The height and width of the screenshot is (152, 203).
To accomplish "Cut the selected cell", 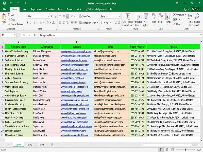I will click(11, 15).
